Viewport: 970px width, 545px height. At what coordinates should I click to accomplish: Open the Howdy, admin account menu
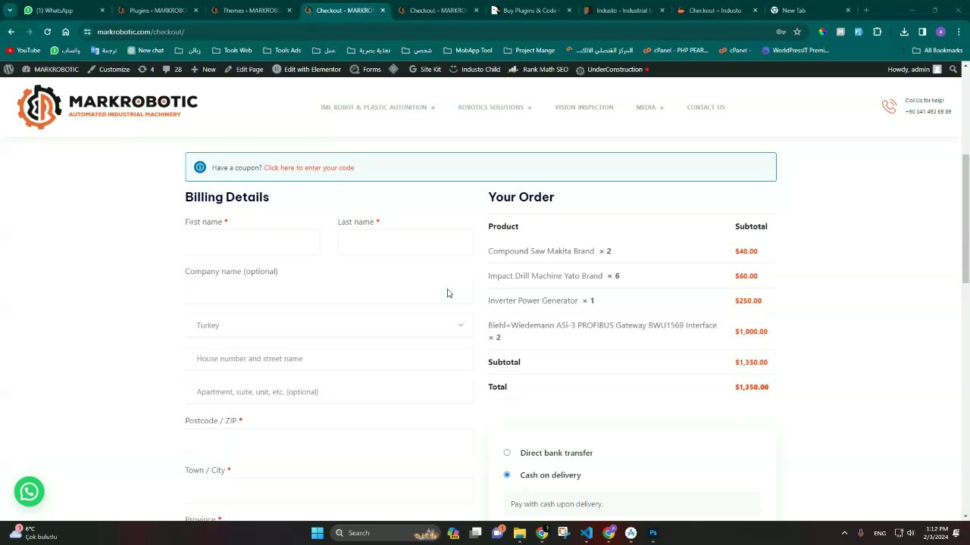(914, 69)
